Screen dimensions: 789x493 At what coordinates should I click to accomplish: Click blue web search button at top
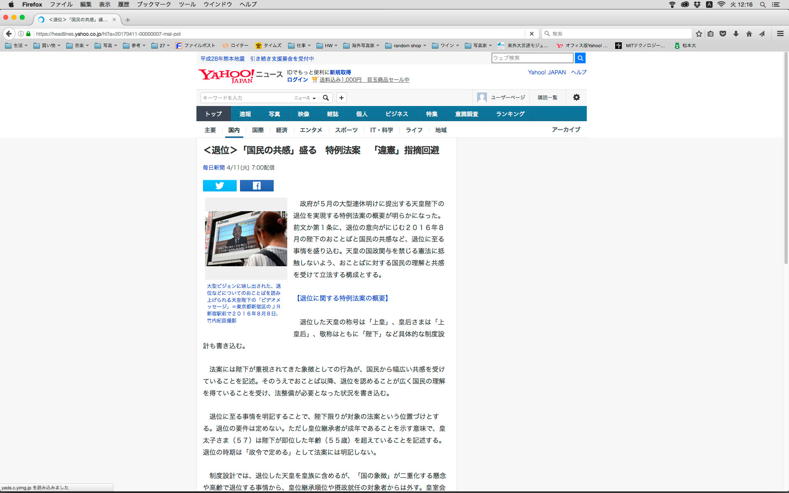click(x=580, y=58)
